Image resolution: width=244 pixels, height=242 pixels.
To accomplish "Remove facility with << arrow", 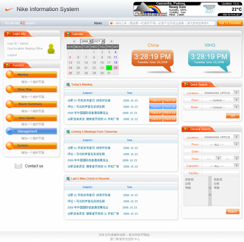I will [210, 195].
